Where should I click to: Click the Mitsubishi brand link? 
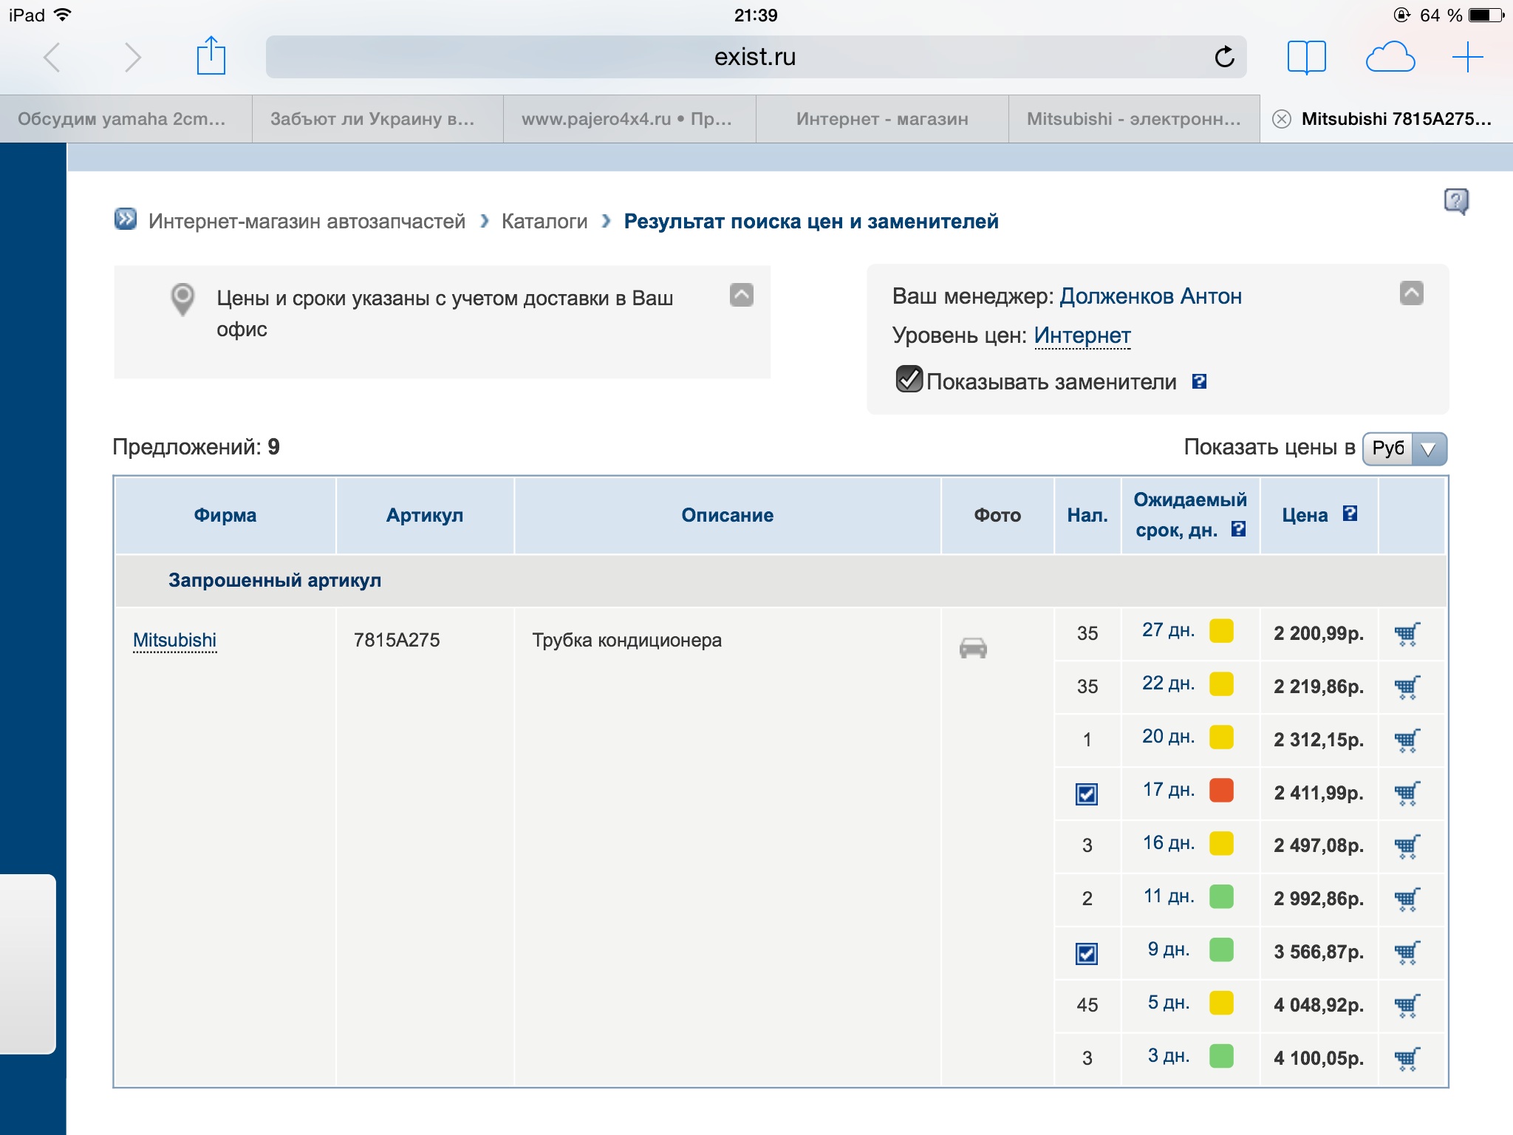175,640
